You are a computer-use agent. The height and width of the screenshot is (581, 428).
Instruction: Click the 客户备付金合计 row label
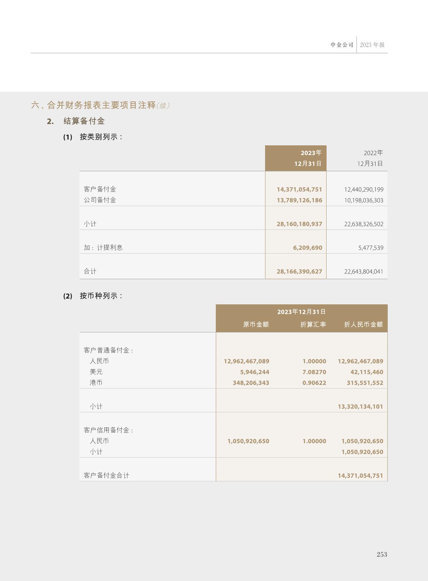coord(106,476)
